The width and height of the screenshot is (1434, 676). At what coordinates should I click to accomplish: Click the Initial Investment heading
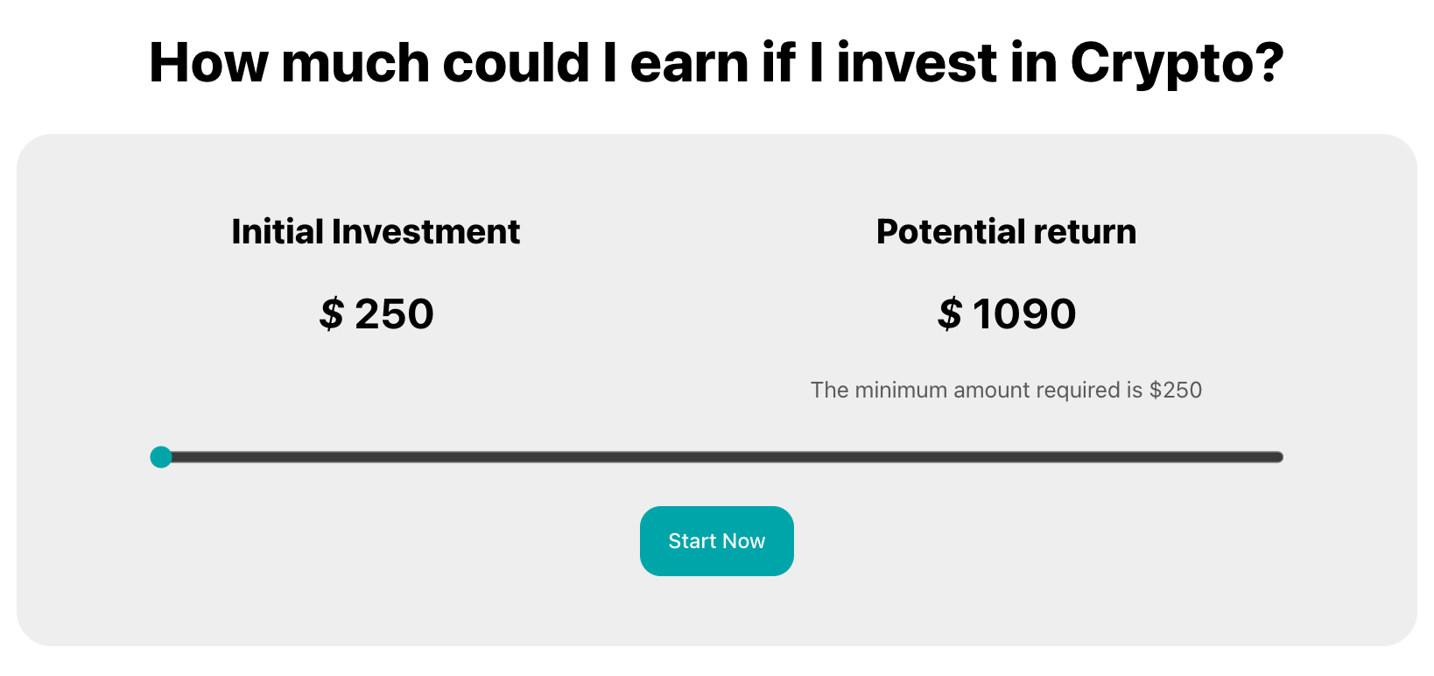(376, 232)
